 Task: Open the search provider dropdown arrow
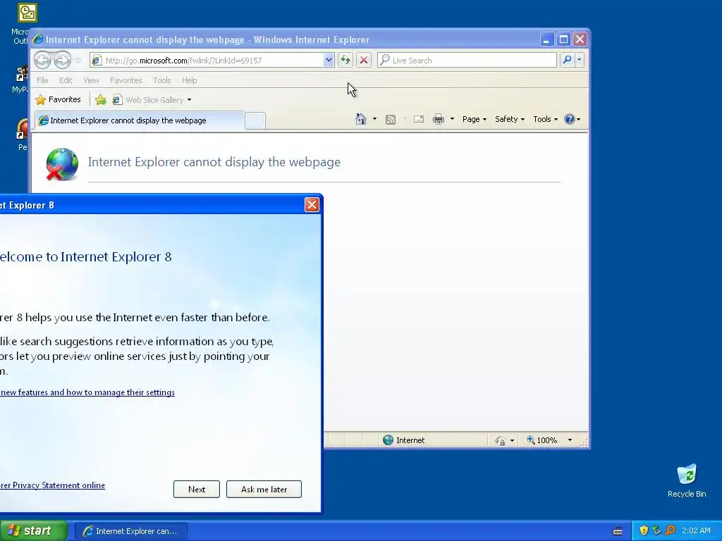click(580, 60)
